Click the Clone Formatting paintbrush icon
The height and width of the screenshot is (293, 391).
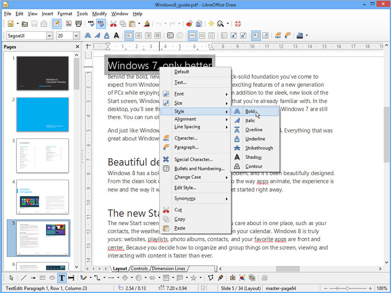[147, 24]
